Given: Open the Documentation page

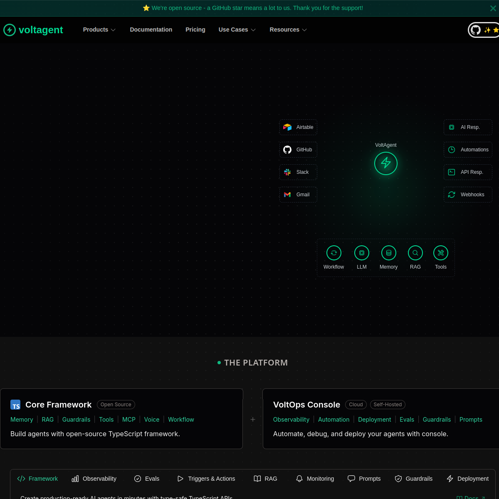Looking at the screenshot, I should 151,30.
